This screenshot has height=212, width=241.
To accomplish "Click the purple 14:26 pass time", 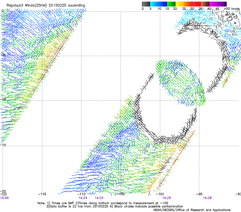I will [x=167, y=198].
